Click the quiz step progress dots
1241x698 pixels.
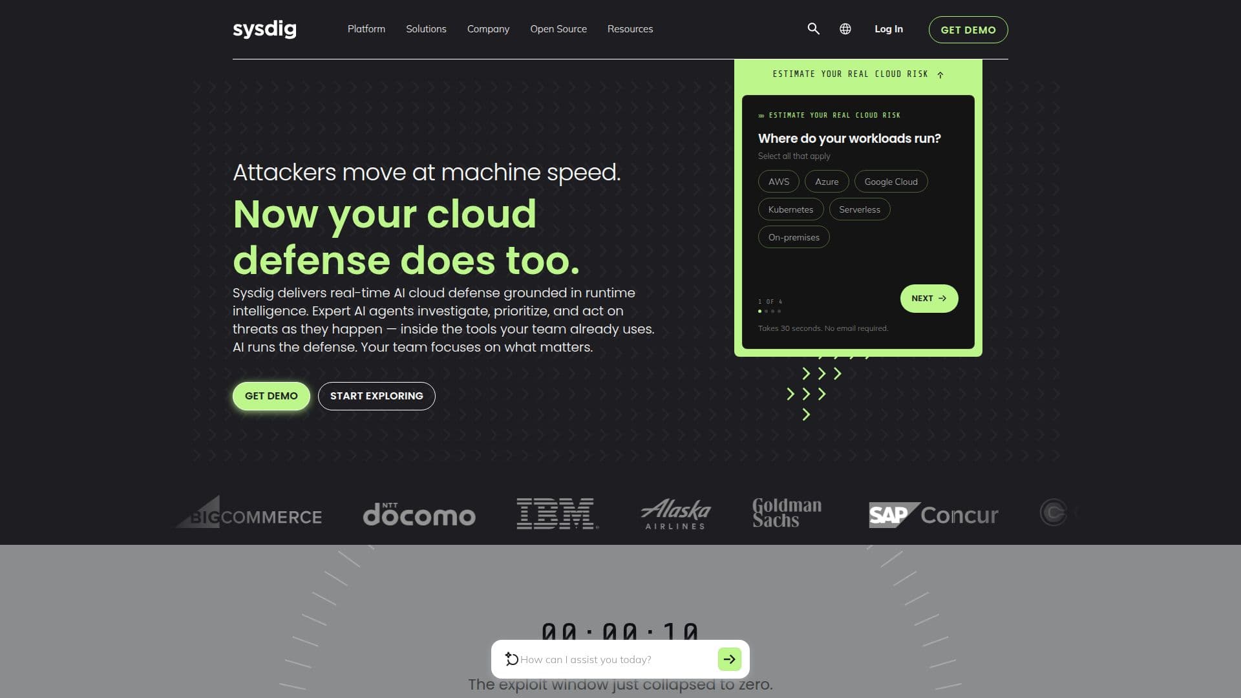(x=769, y=312)
